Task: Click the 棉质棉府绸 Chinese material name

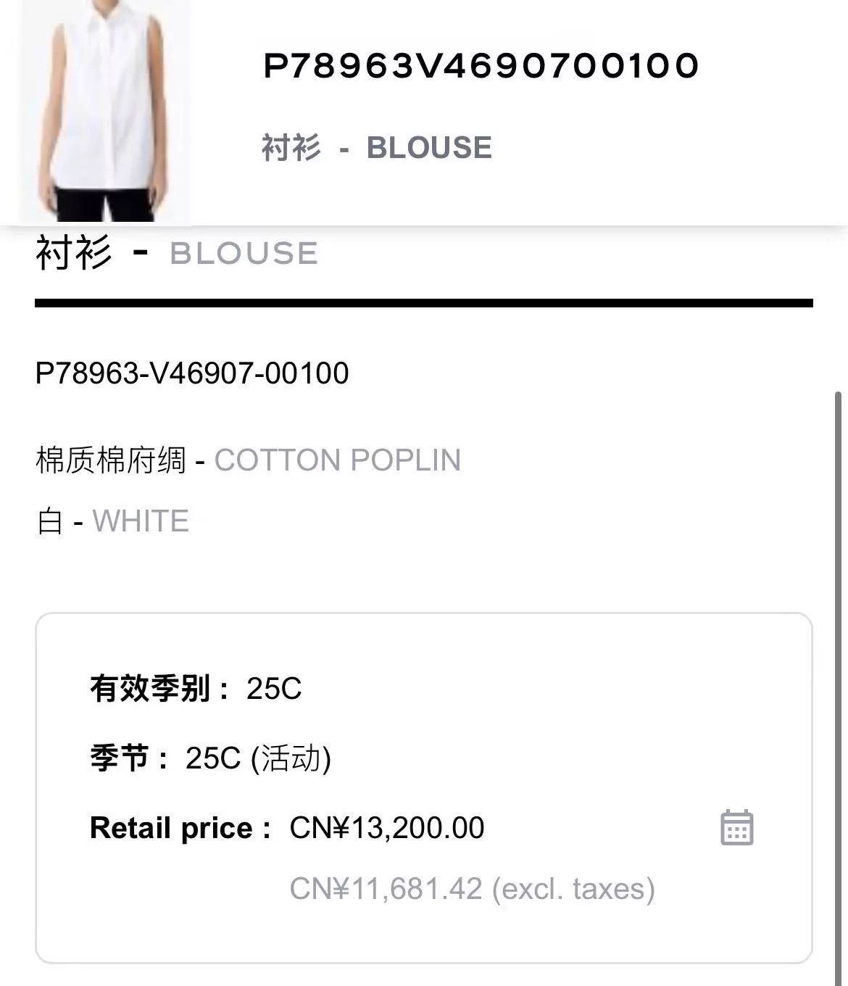Action: (x=111, y=460)
